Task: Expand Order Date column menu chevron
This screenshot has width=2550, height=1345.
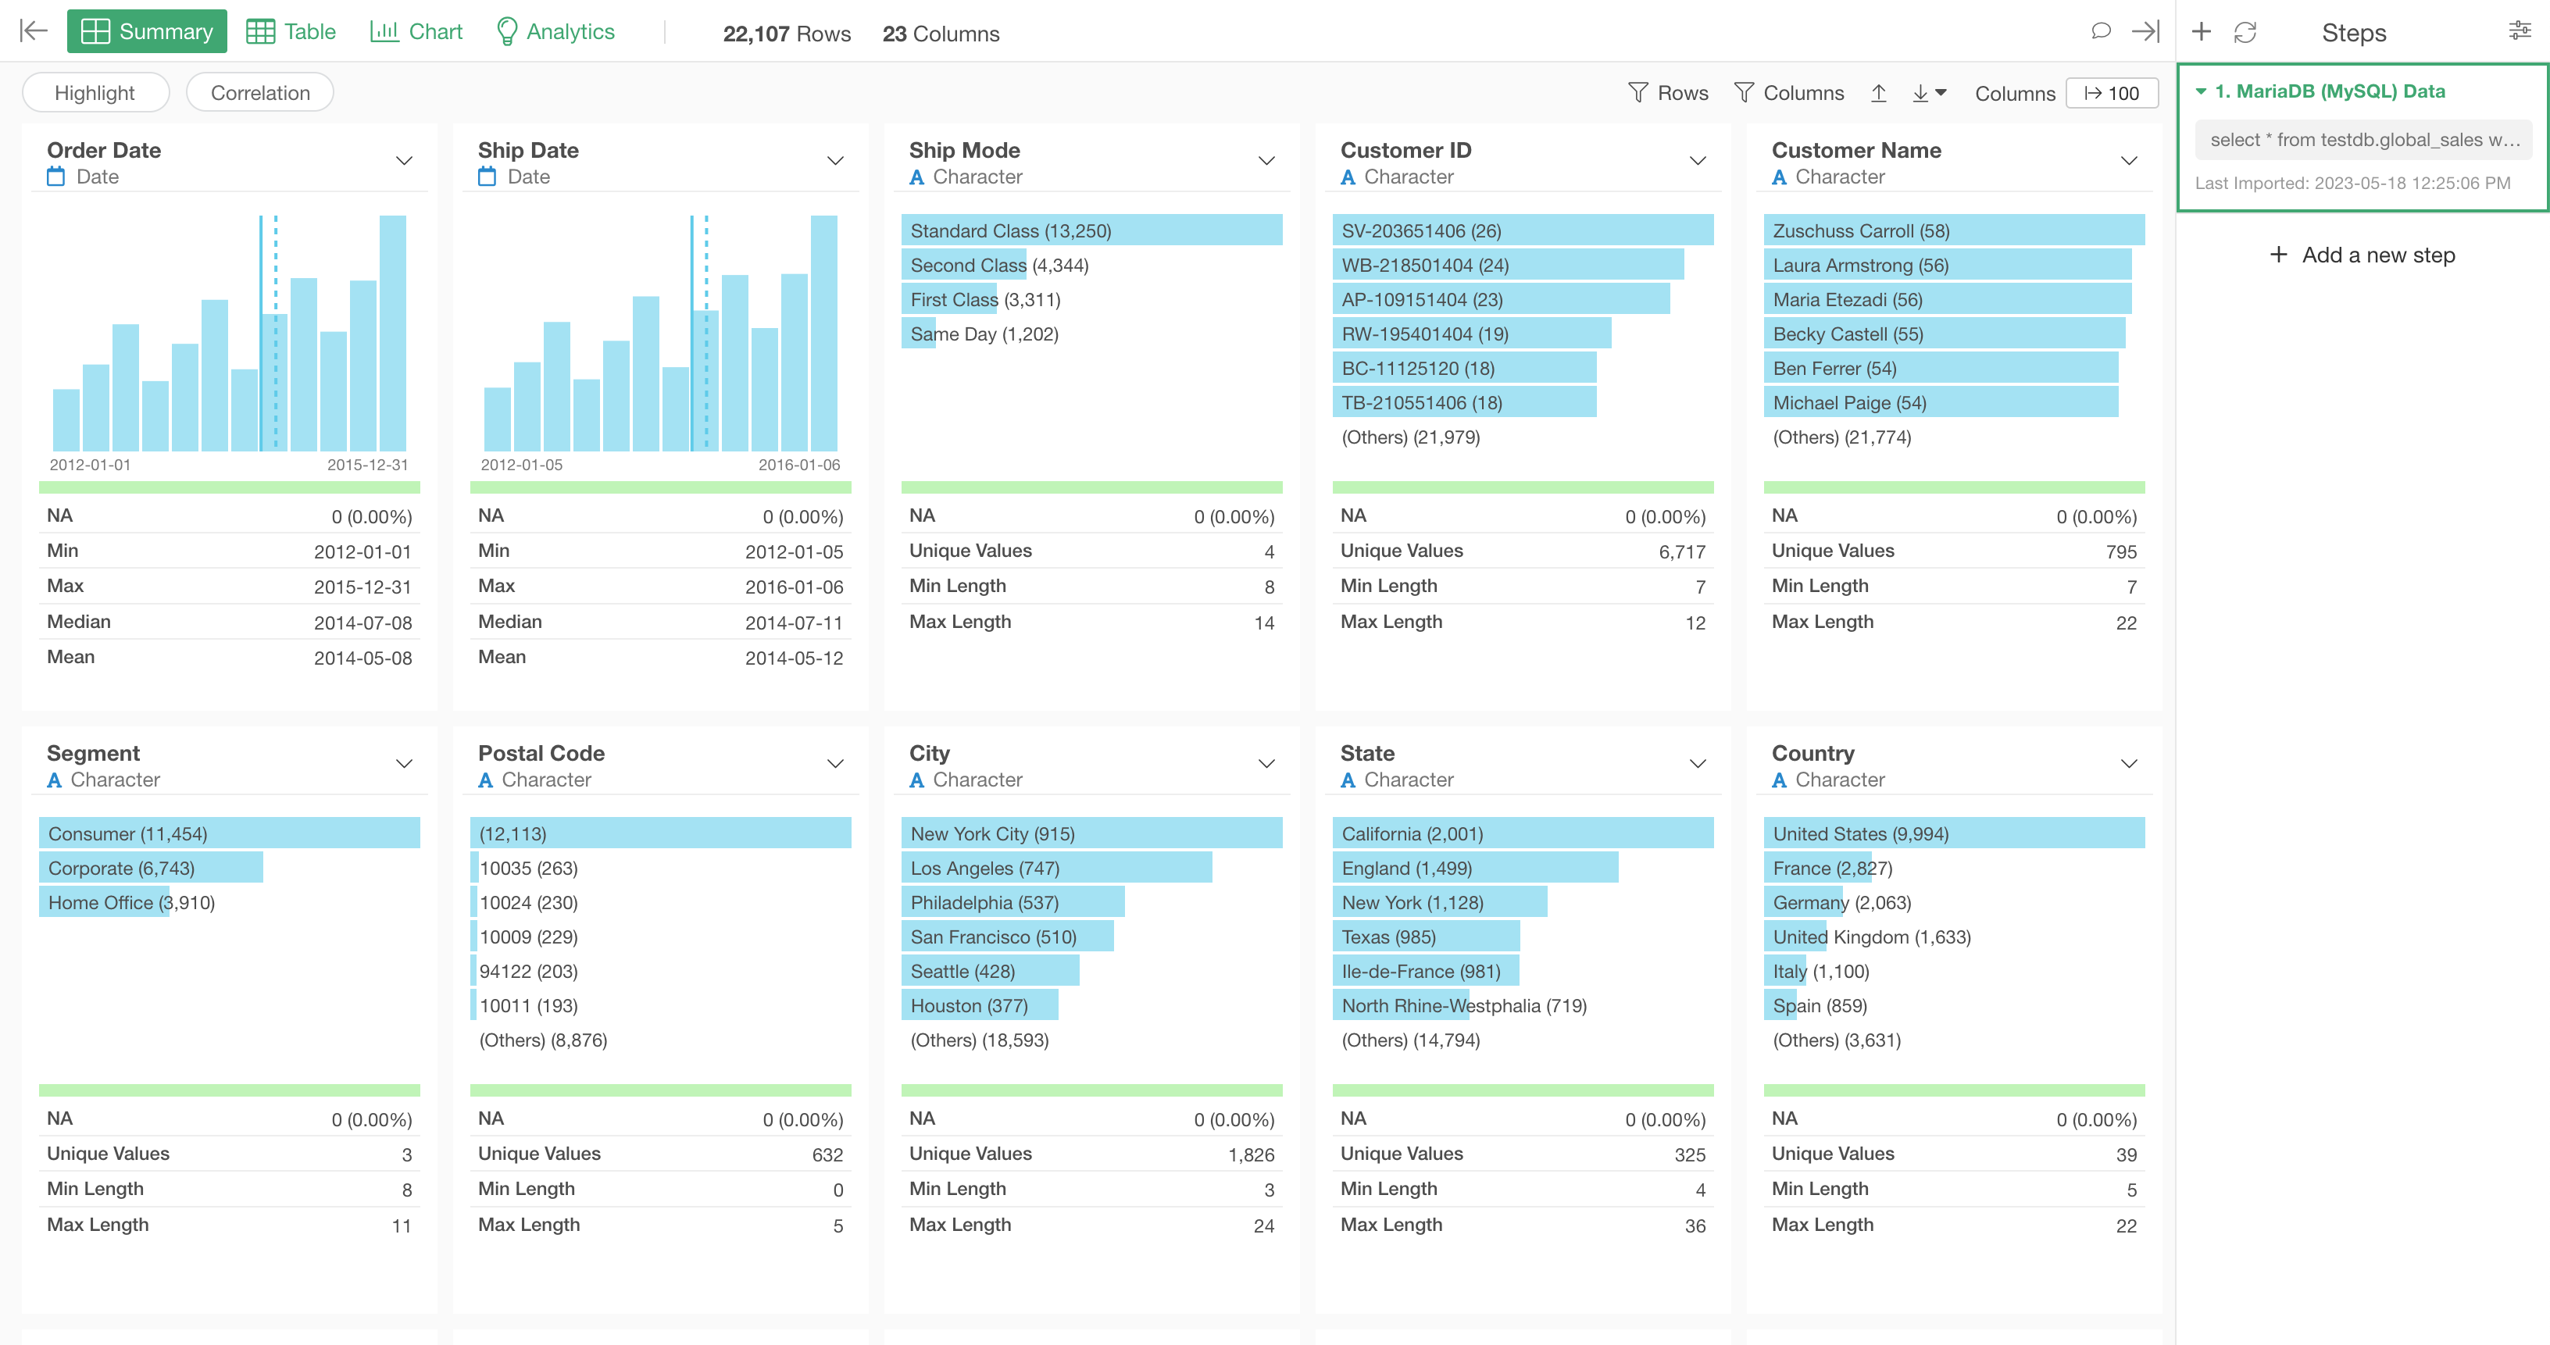Action: point(404,160)
